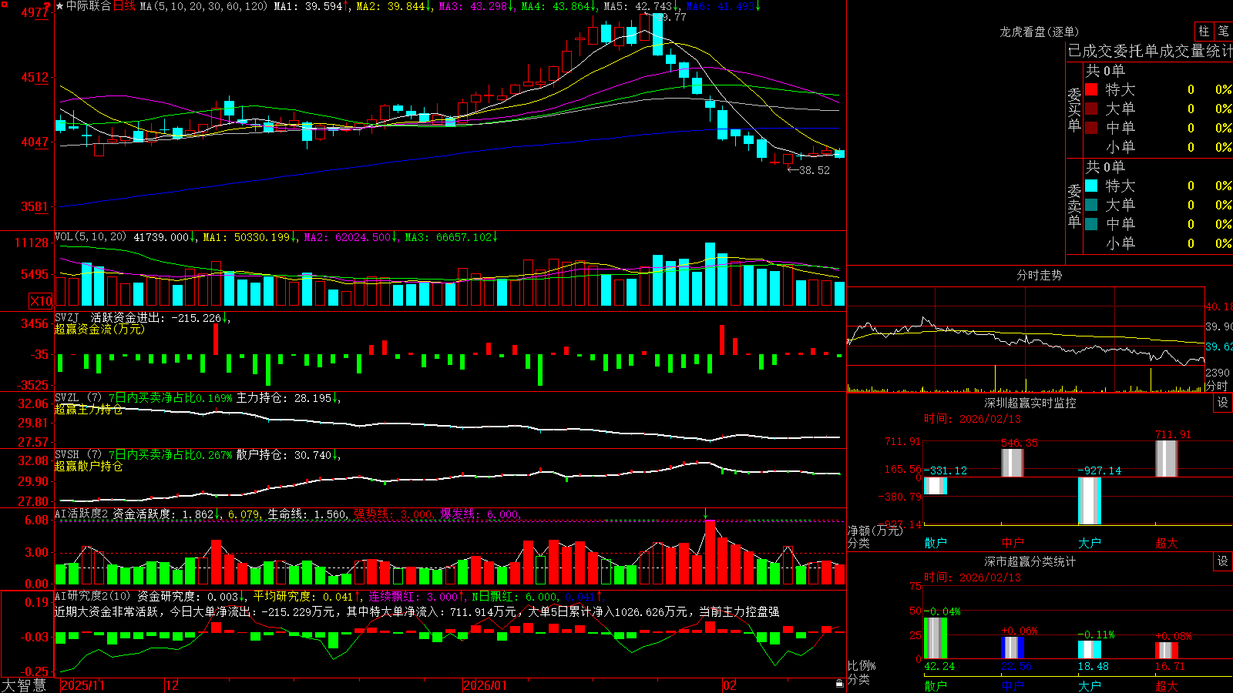Click the 委买单 section label

pyautogui.click(x=1074, y=109)
